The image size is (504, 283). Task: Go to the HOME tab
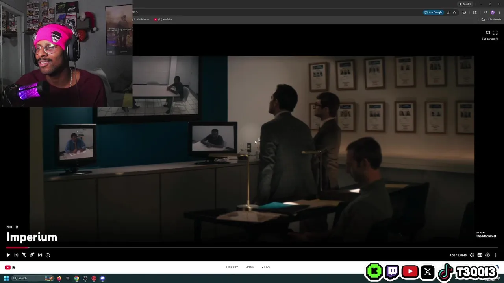250,267
